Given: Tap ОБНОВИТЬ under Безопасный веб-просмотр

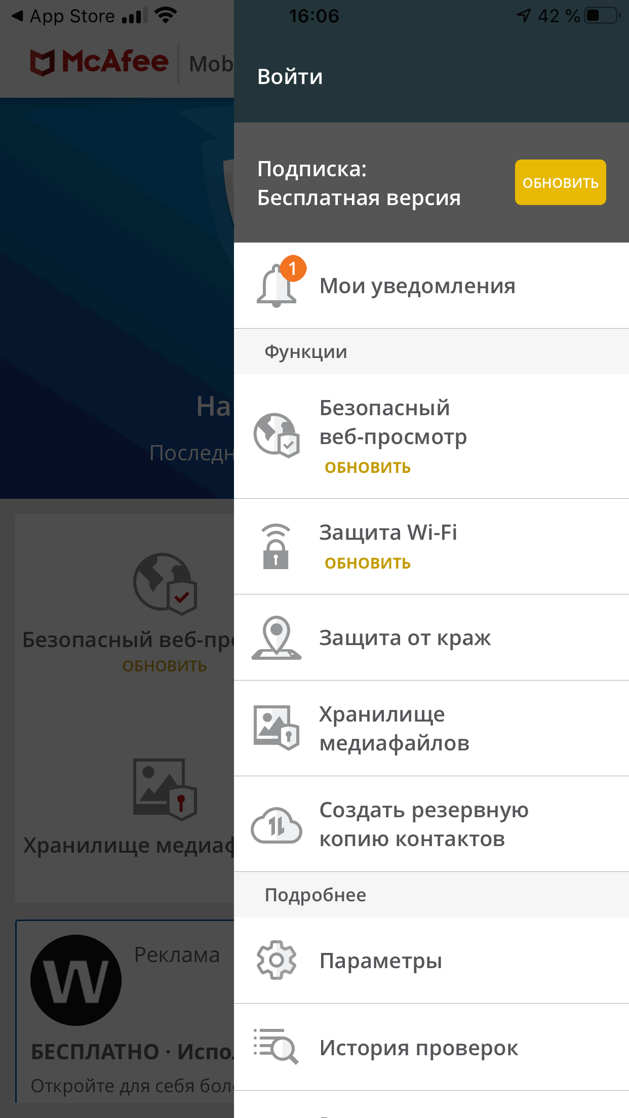Looking at the screenshot, I should coord(368,467).
